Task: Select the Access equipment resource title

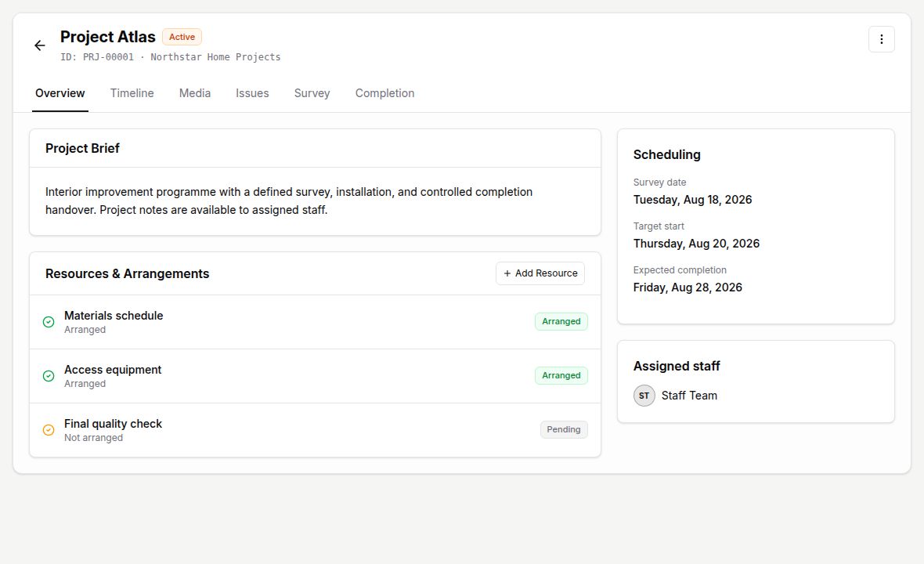Action: tap(113, 370)
